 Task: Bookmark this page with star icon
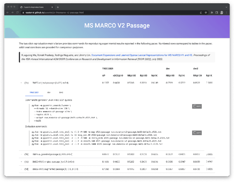(x=207, y=12)
